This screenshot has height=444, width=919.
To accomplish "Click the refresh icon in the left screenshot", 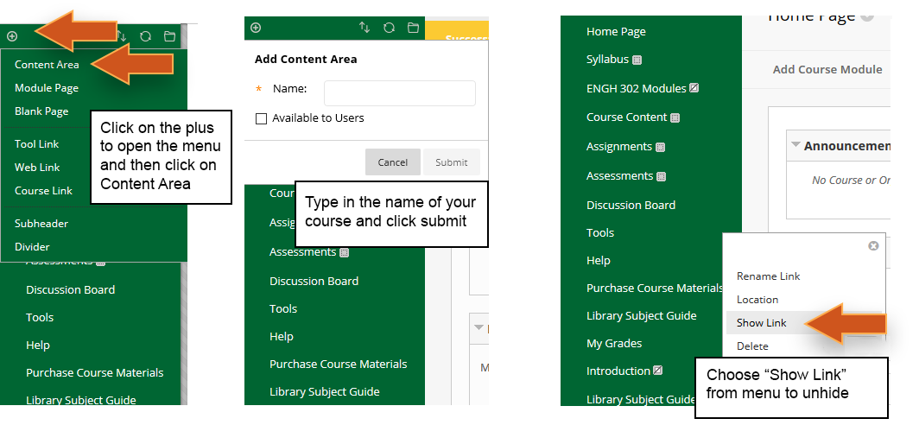I will [x=145, y=36].
